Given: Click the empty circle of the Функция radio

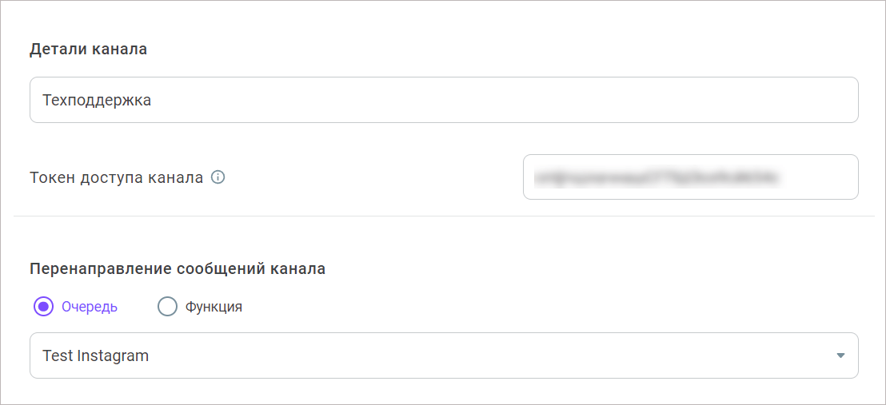Looking at the screenshot, I should (x=167, y=307).
